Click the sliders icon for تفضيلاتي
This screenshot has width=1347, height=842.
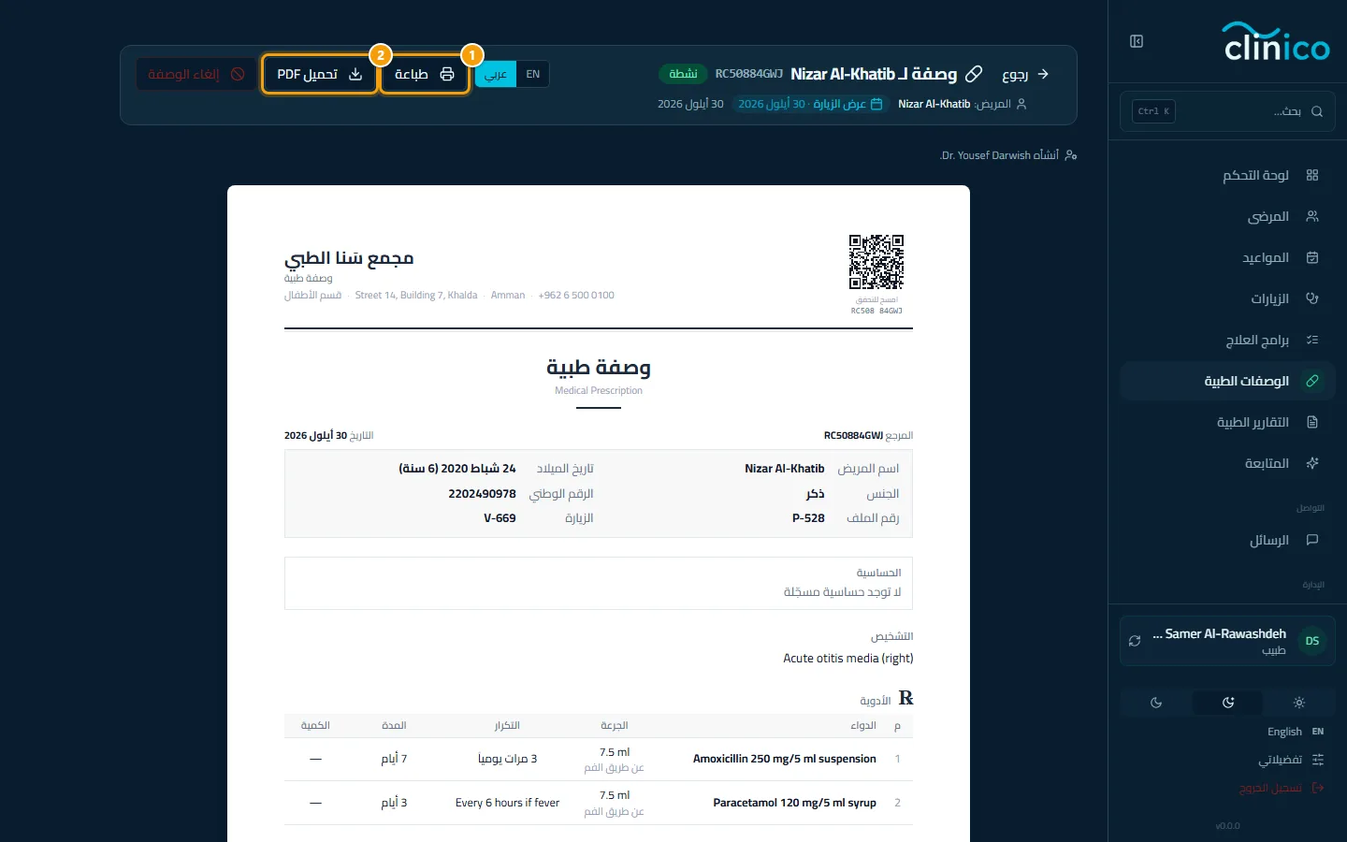click(x=1318, y=760)
